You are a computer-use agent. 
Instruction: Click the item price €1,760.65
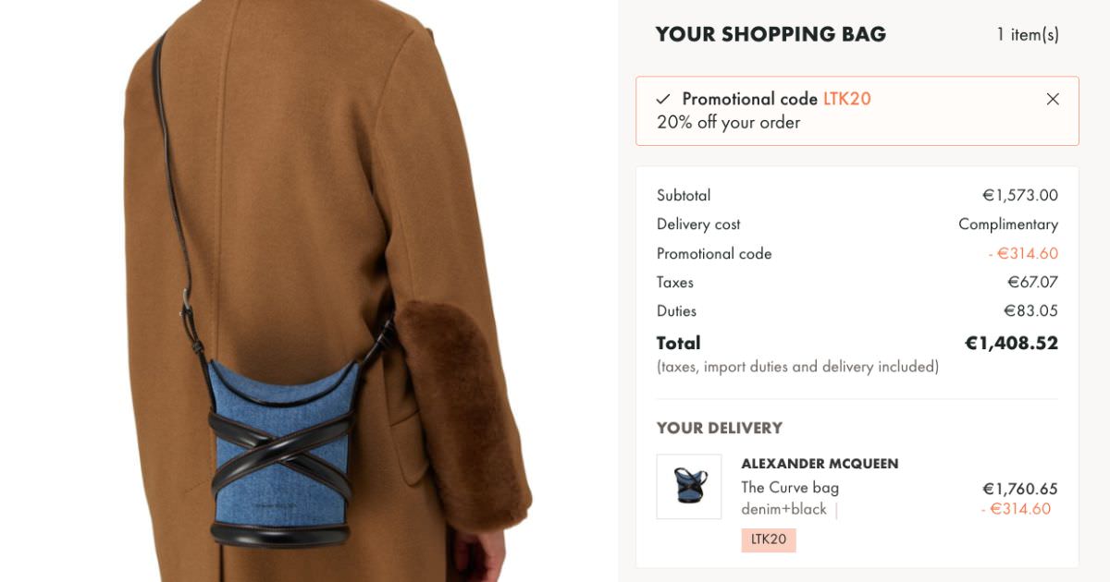pos(1020,489)
